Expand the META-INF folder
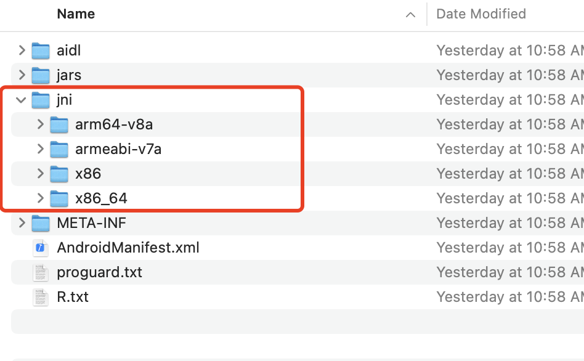Viewport: 584px width, 361px height. pyautogui.click(x=22, y=222)
